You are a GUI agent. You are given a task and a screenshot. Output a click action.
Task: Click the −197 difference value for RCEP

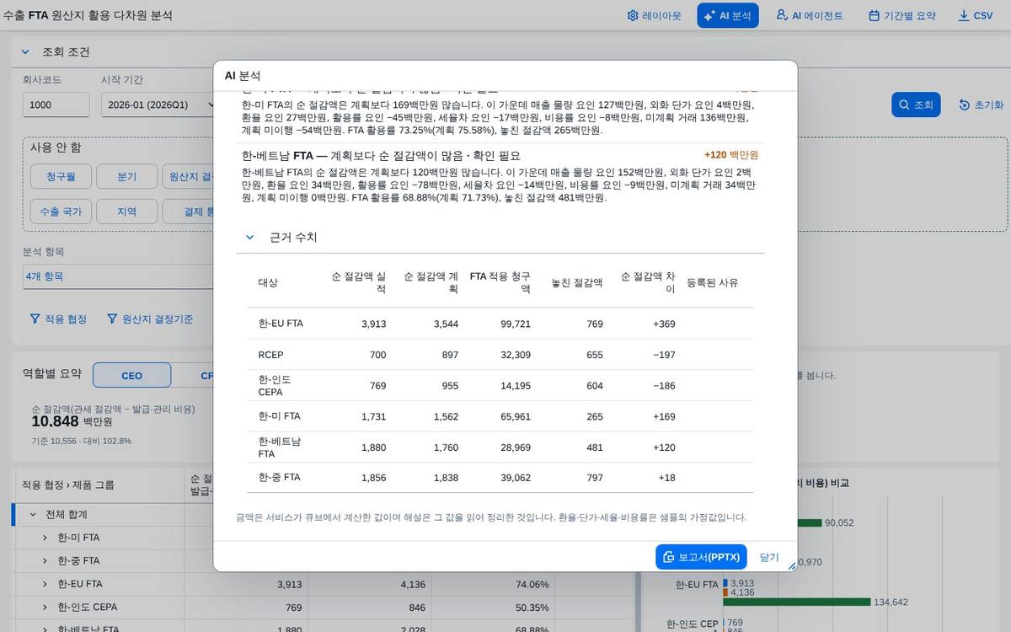(664, 355)
